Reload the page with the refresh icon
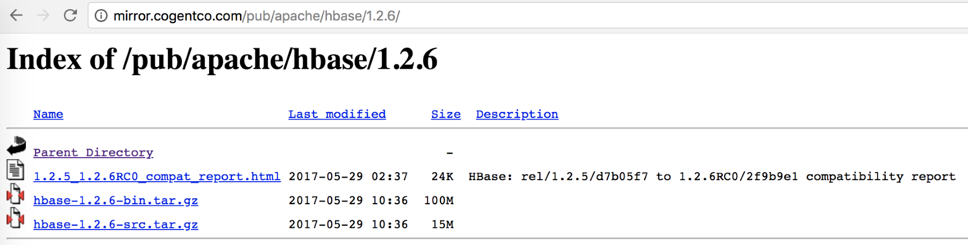Screen dimensions: 968x245 click(70, 15)
